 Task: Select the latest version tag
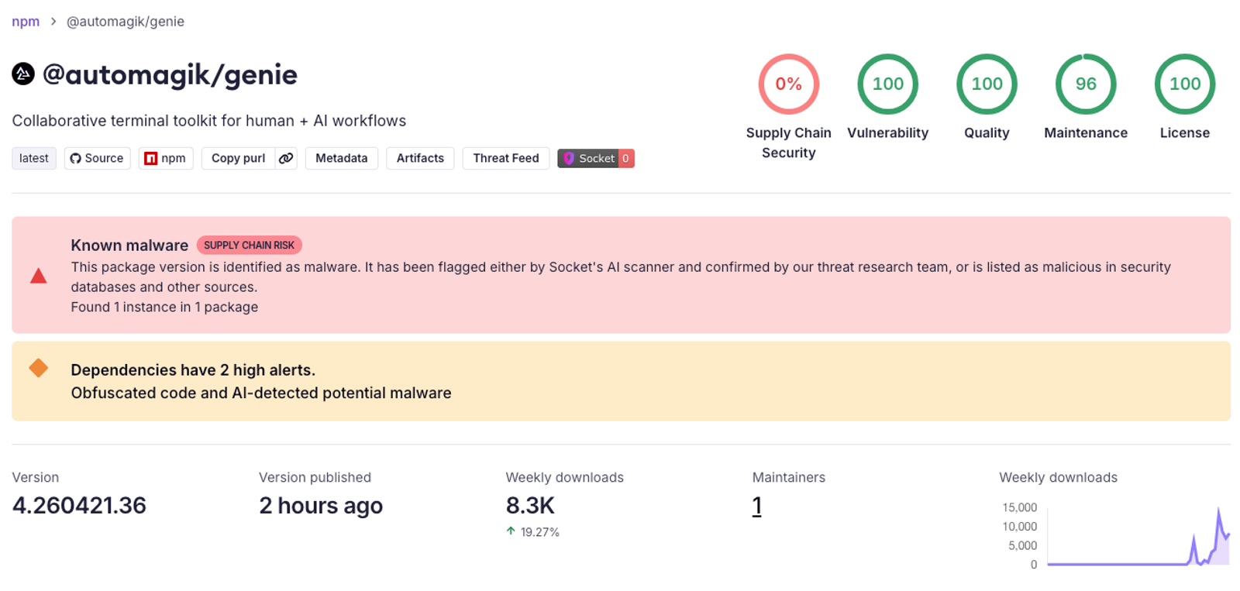[34, 158]
